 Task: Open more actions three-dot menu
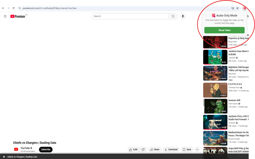[x=197, y=149]
